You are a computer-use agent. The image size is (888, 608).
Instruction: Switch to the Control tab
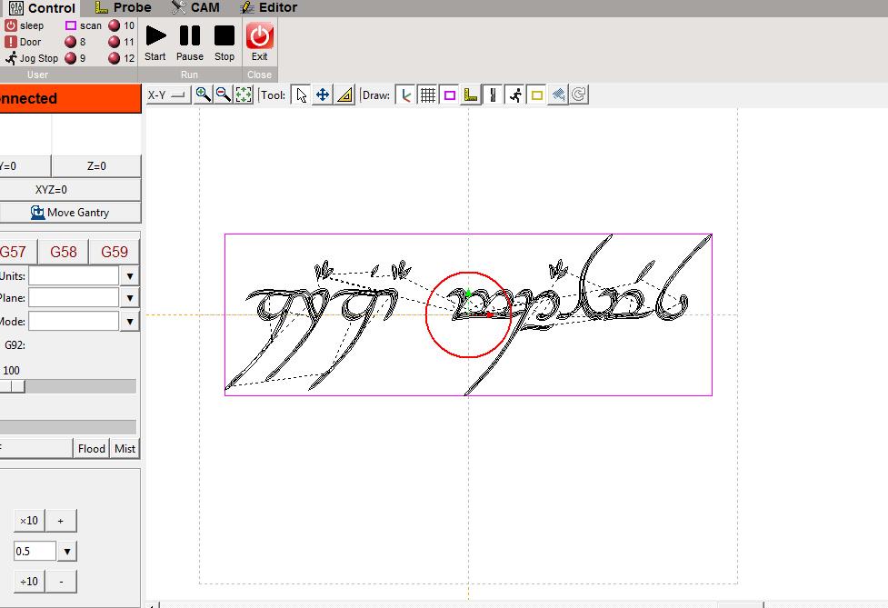point(42,8)
